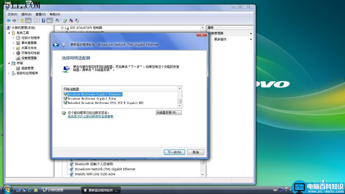Select Intel(R) WiFi Link 5100 AGN device
This screenshot has width=345, height=194.
[x=95, y=174]
